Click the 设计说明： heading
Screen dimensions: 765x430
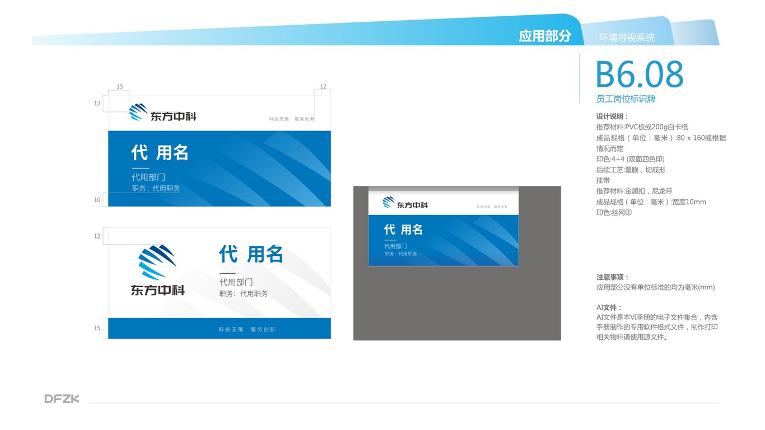click(613, 116)
